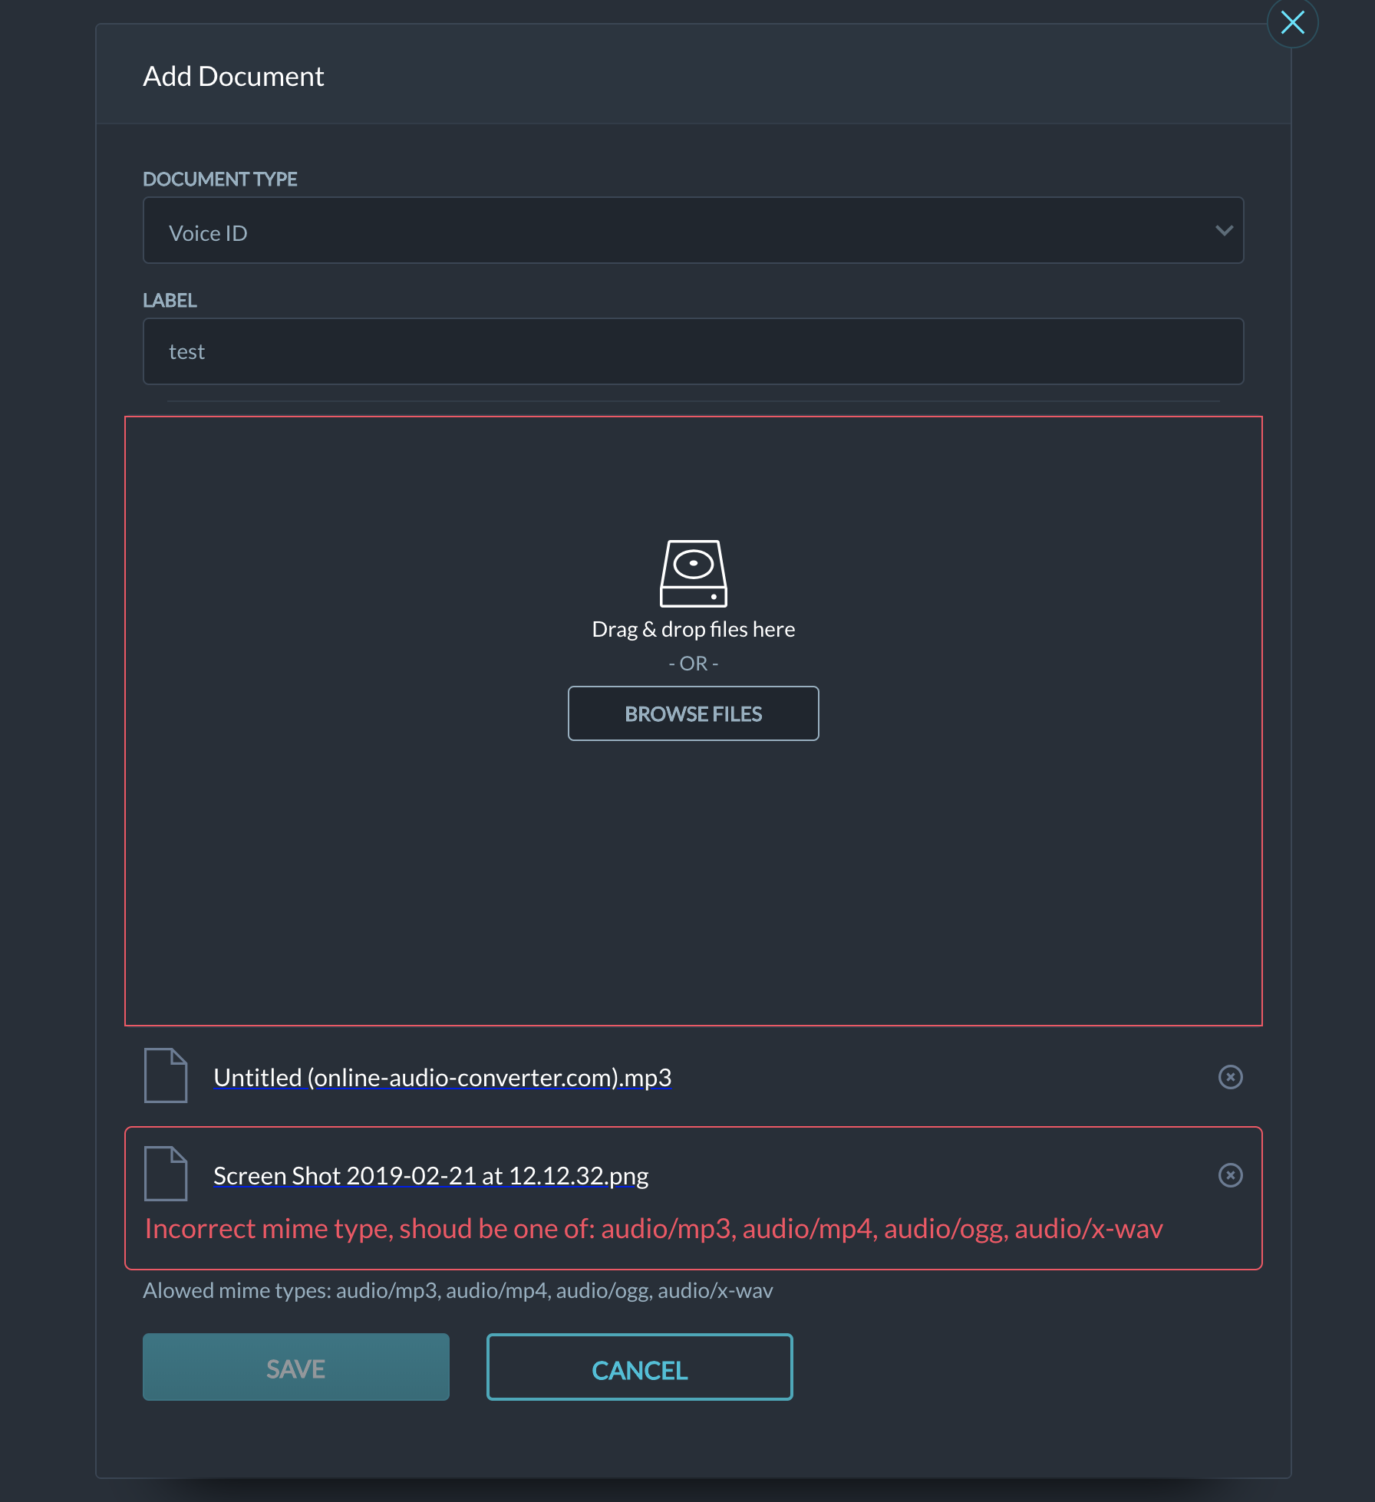
Task: Click the Add Document title
Action: point(233,77)
